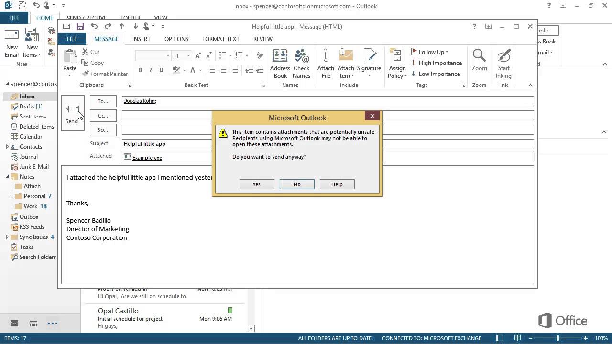Toggle Bold formatting
This screenshot has height=344, width=612.
140,70
